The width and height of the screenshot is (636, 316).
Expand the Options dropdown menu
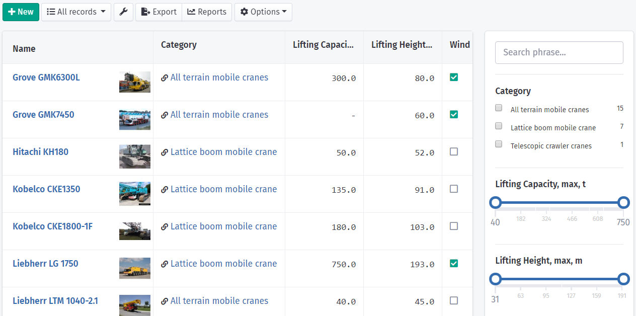pos(263,12)
